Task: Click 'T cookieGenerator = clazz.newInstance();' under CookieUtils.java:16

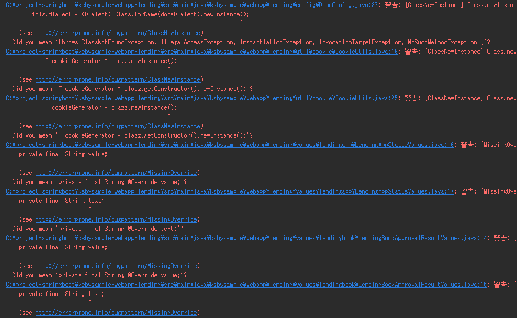Action: point(111,61)
